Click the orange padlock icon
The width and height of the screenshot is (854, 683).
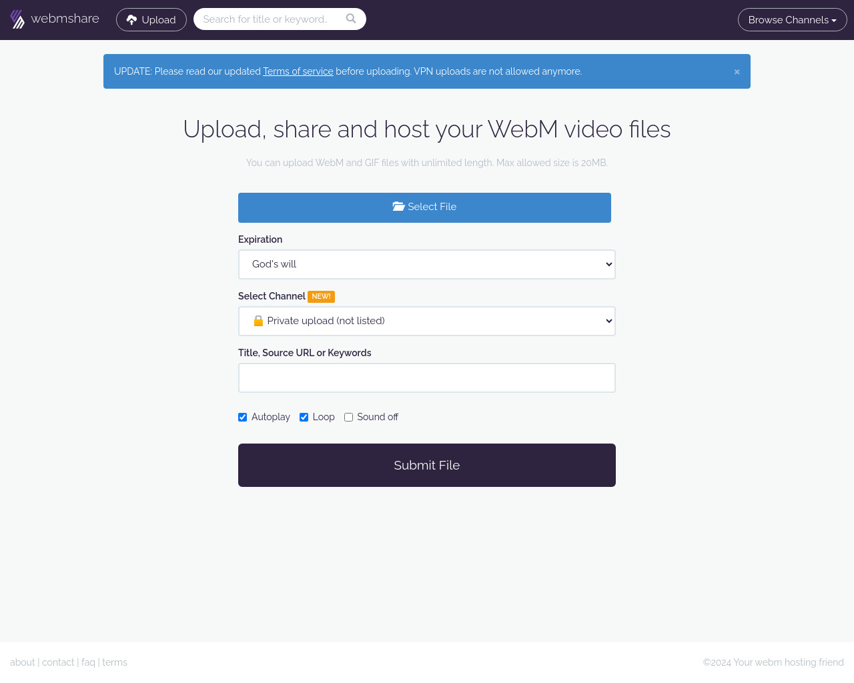click(258, 321)
